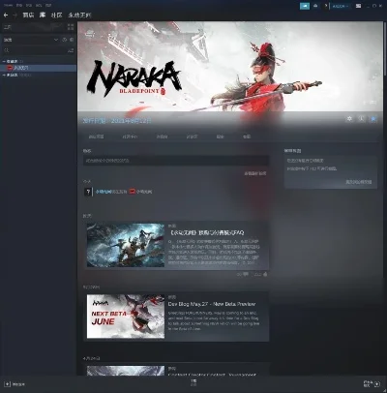This screenshot has width=387, height=393.
Task: Collapse the uncategorized category in sidebar
Action: click(4, 75)
